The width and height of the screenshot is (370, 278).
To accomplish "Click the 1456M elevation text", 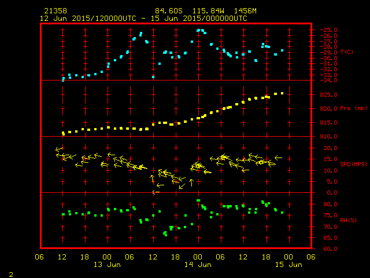I will tap(245, 11).
